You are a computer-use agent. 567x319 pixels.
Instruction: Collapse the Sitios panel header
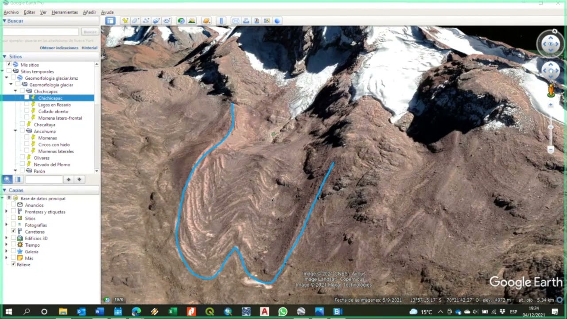coord(4,57)
